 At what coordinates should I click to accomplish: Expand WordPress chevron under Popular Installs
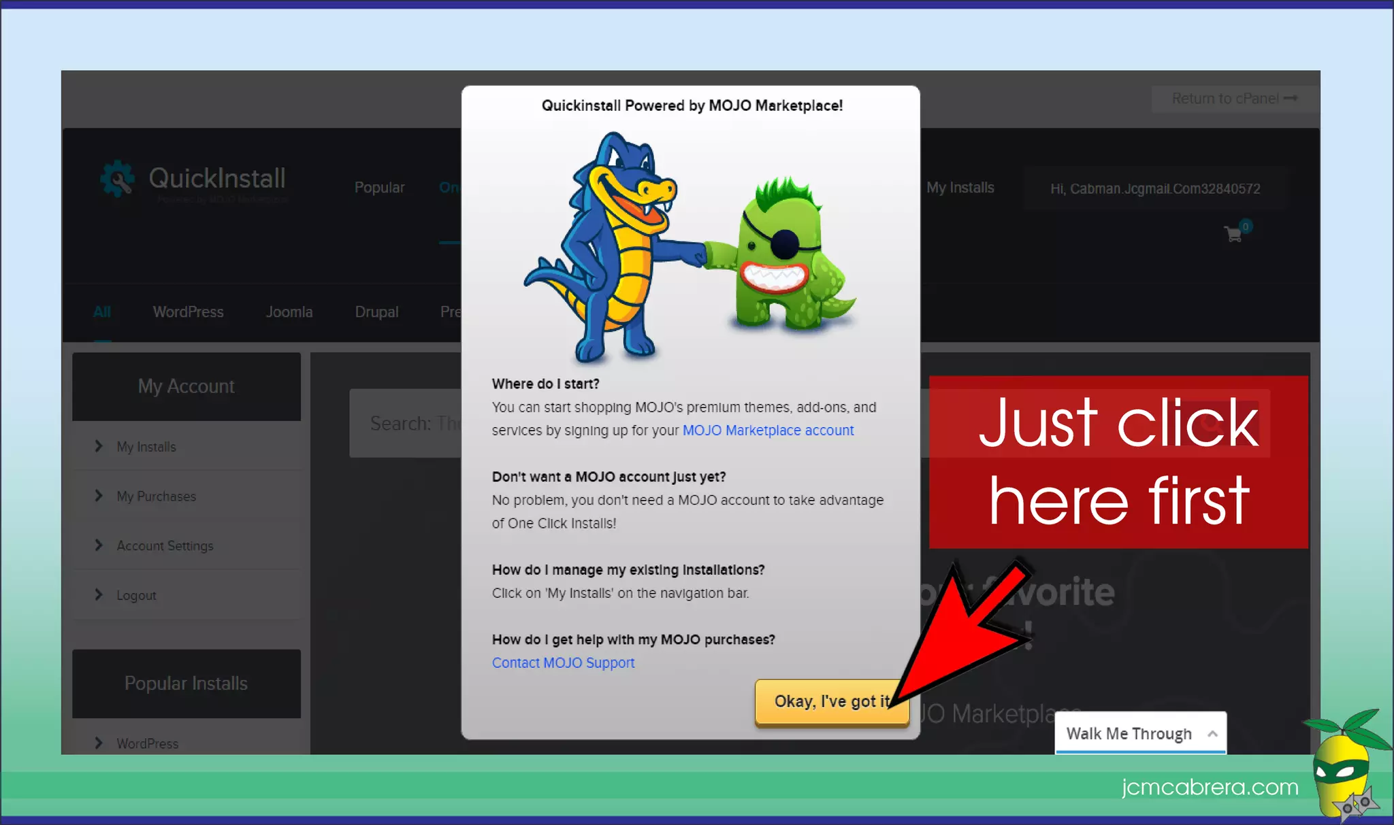coord(99,743)
